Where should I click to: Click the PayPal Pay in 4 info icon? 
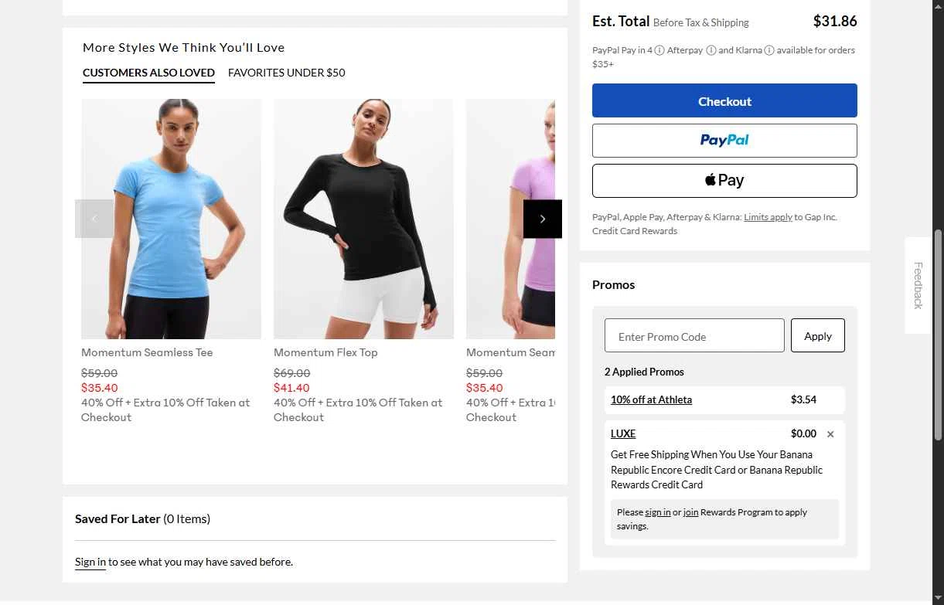pos(659,50)
